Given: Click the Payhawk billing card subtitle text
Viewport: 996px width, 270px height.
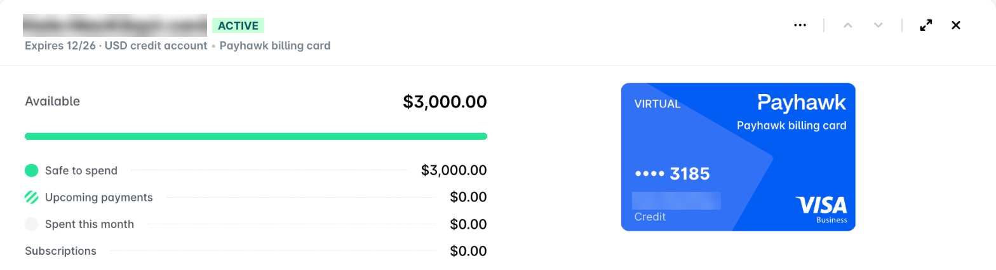Looking at the screenshot, I should coord(275,46).
